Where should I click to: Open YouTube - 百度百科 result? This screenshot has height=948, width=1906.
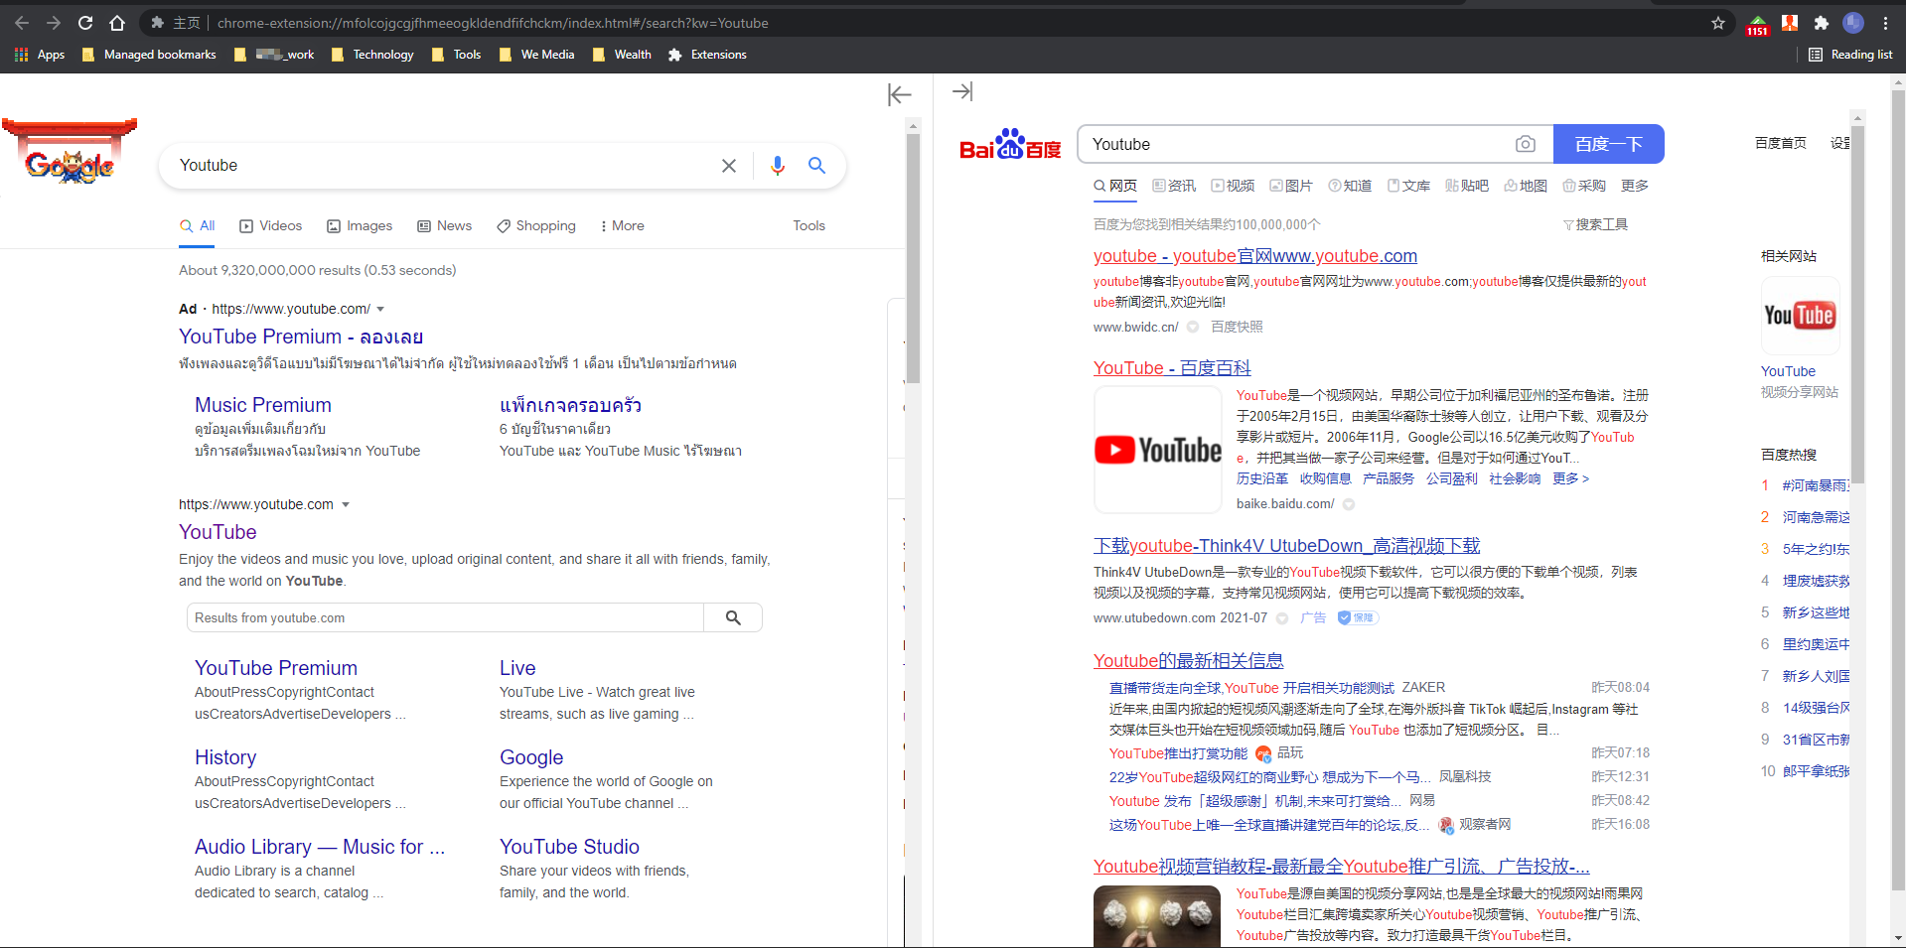(x=1172, y=368)
